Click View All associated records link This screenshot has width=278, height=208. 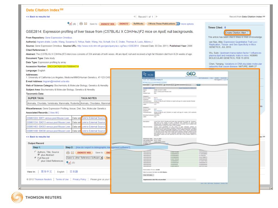pos(54,113)
